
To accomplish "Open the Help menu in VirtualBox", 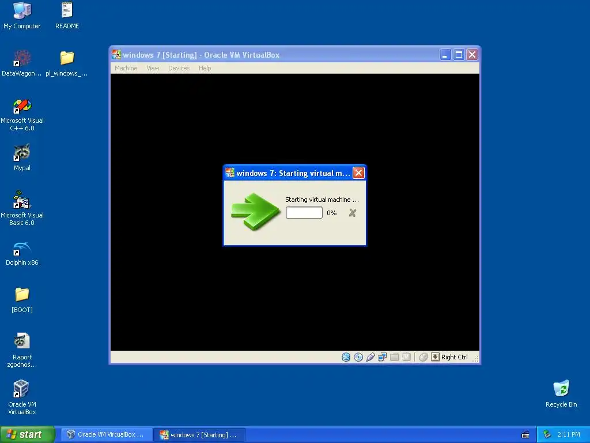I will (205, 68).
